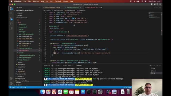Collapse the src folder
This screenshot has width=171, height=96.
coord(18,20)
